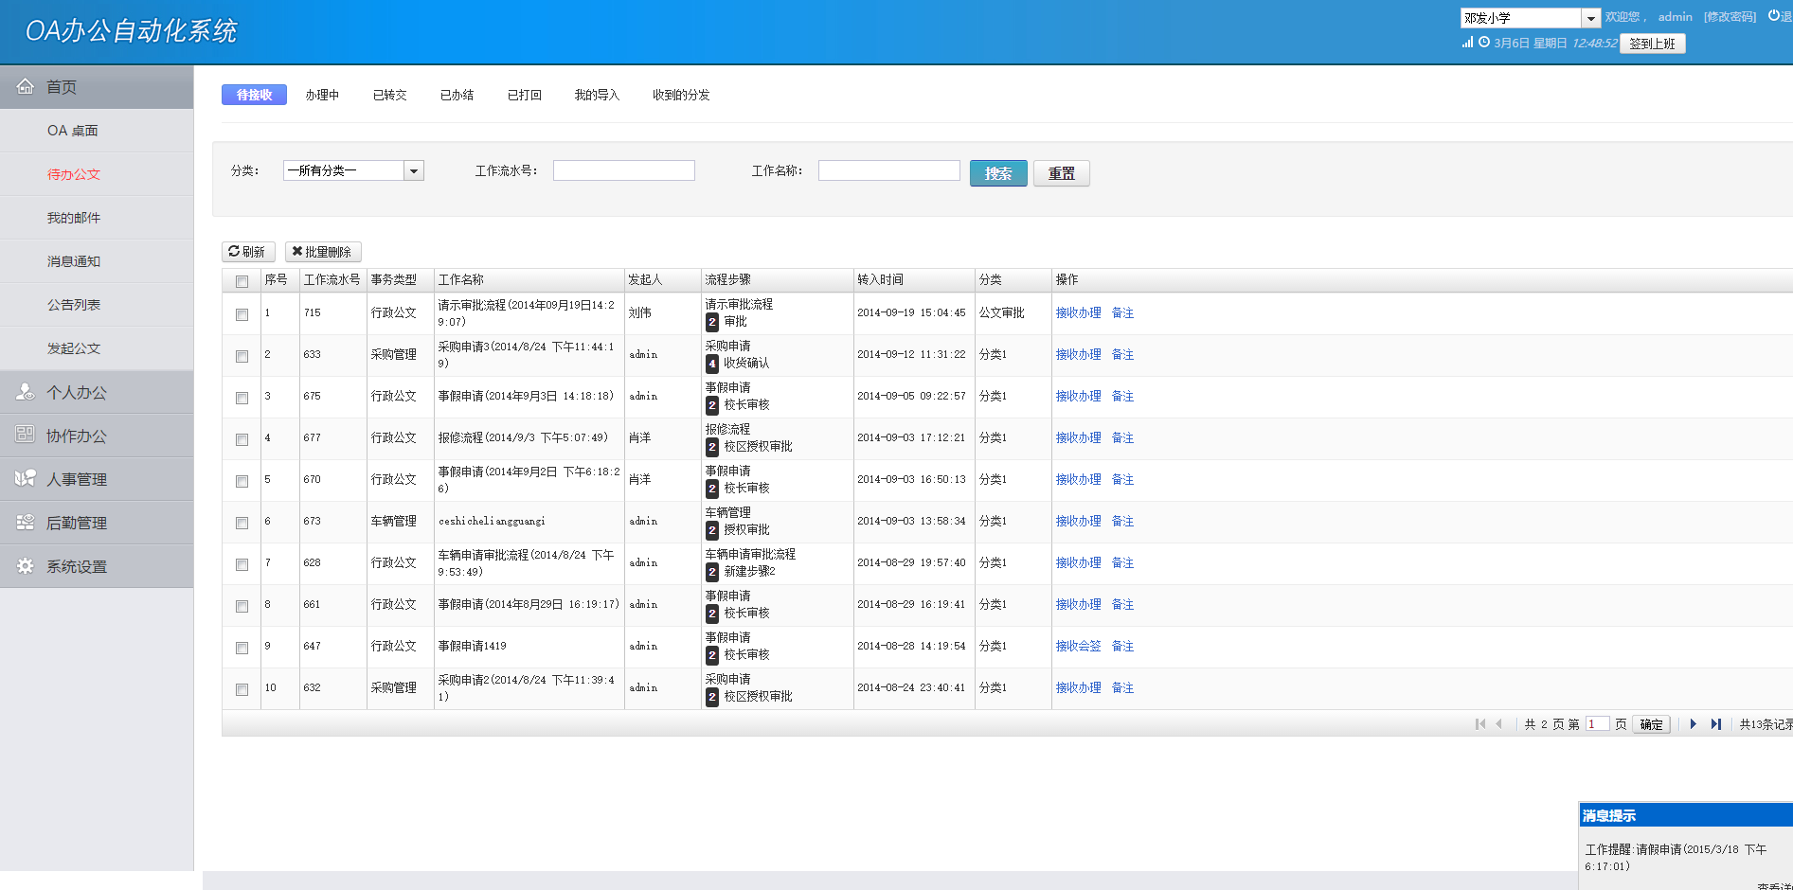Focus the page number input field
This screenshot has height=890, width=1793.
pyautogui.click(x=1597, y=724)
